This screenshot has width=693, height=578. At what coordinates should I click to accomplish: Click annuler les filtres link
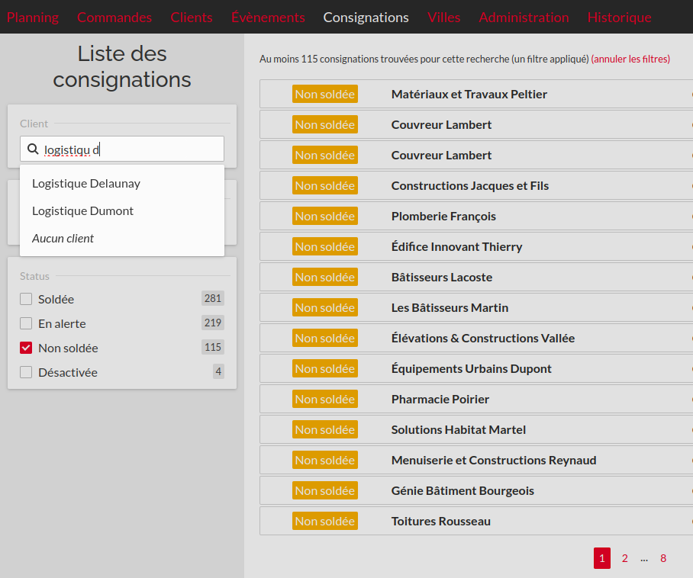[630, 59]
